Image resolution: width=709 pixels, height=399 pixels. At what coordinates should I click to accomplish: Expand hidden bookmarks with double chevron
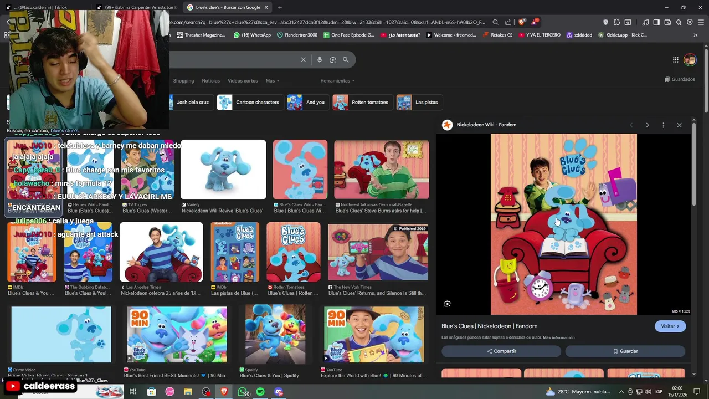pos(696,35)
